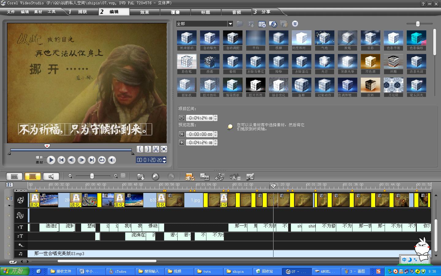The image size is (441, 276).
Task: Switch to the 标题 tab
Action: pyautogui.click(x=205, y=12)
